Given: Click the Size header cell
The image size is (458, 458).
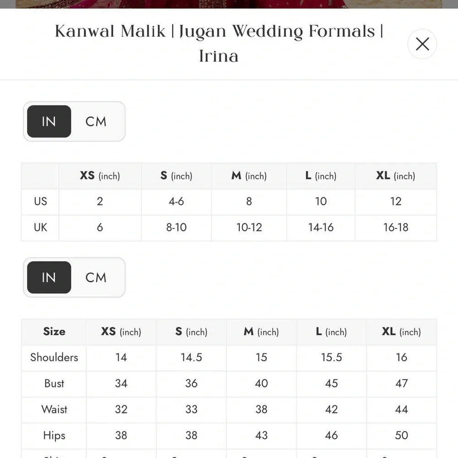Looking at the screenshot, I should click(x=53, y=332).
